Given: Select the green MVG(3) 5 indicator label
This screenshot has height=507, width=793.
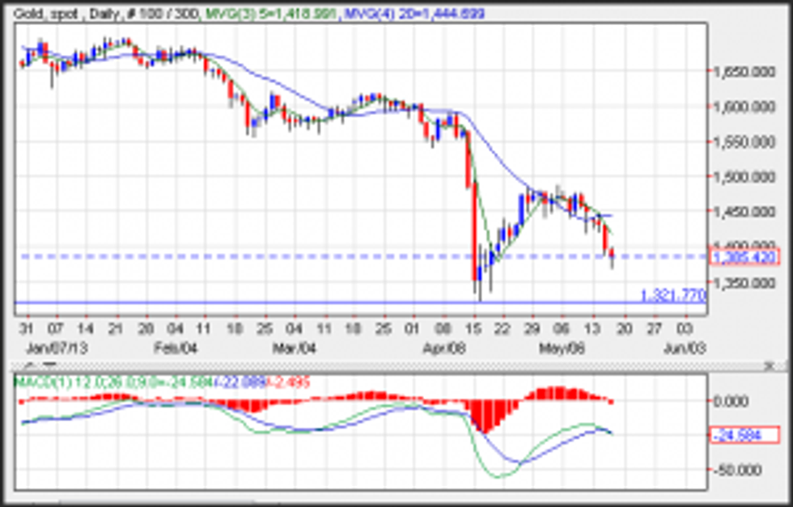Looking at the screenshot, I should 264,14.
